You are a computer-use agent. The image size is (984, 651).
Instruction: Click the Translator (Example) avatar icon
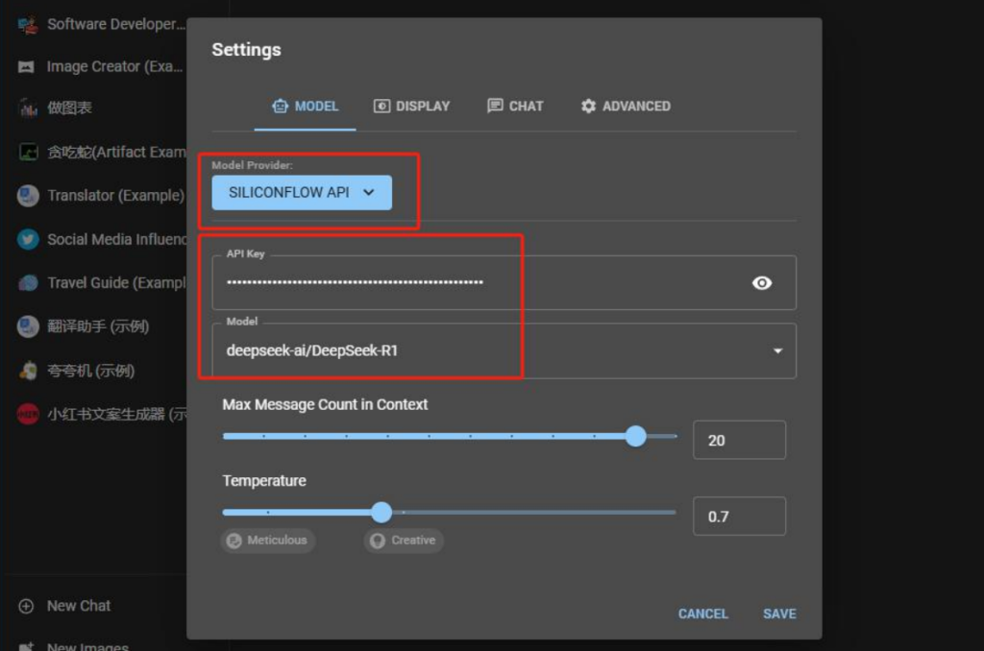click(x=28, y=196)
